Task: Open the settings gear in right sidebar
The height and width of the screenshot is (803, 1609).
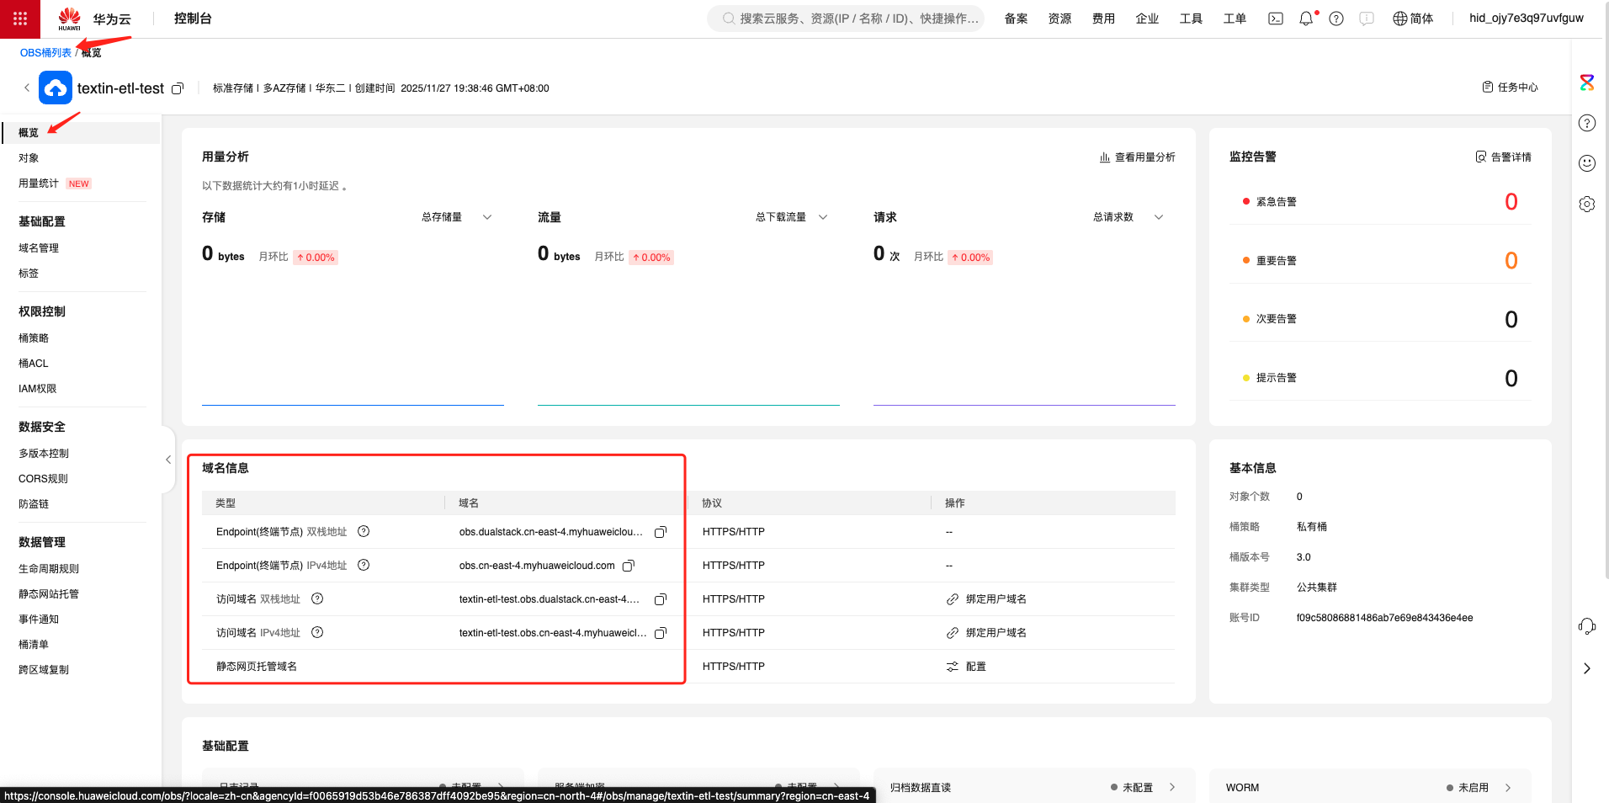Action: pos(1586,204)
